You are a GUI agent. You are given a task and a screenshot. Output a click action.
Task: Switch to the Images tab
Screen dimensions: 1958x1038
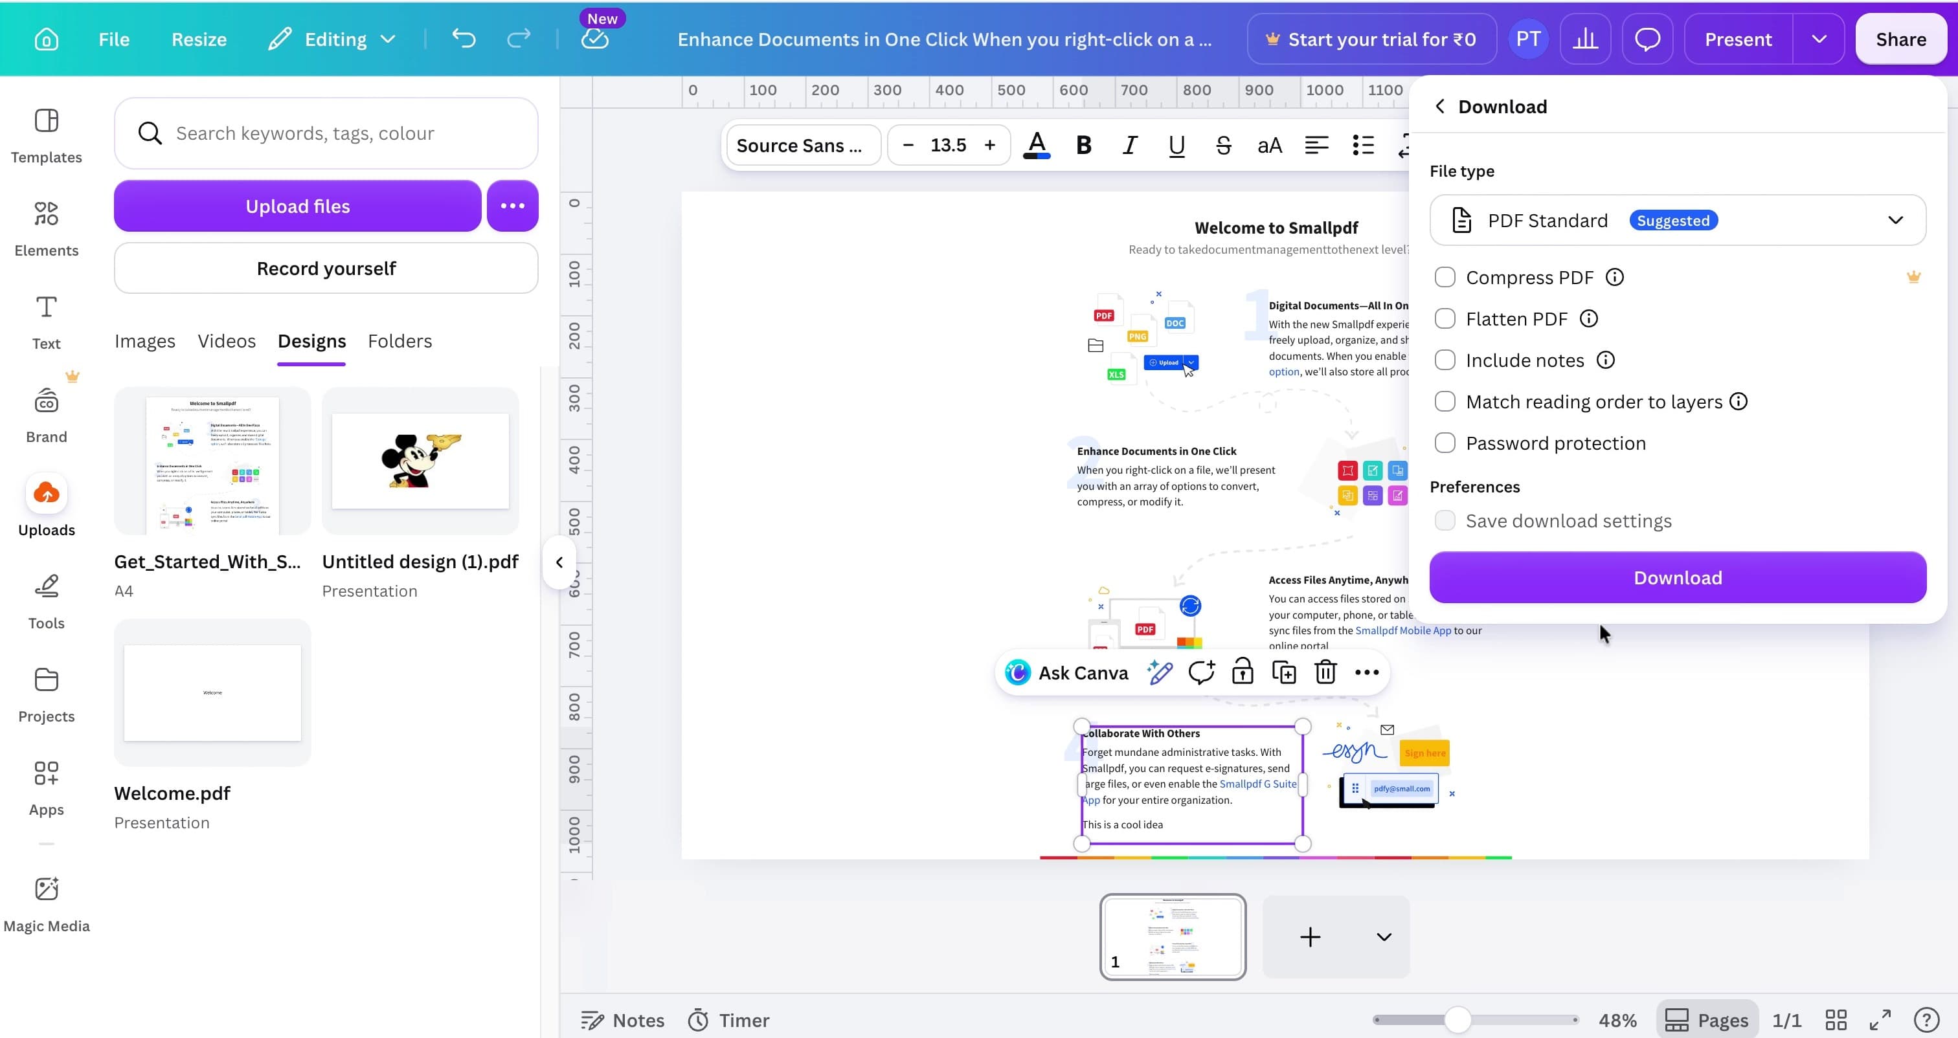coord(144,341)
